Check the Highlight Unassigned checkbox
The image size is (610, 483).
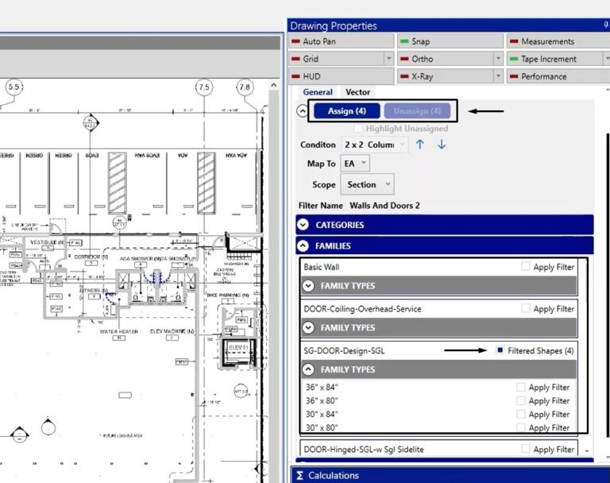tap(358, 128)
